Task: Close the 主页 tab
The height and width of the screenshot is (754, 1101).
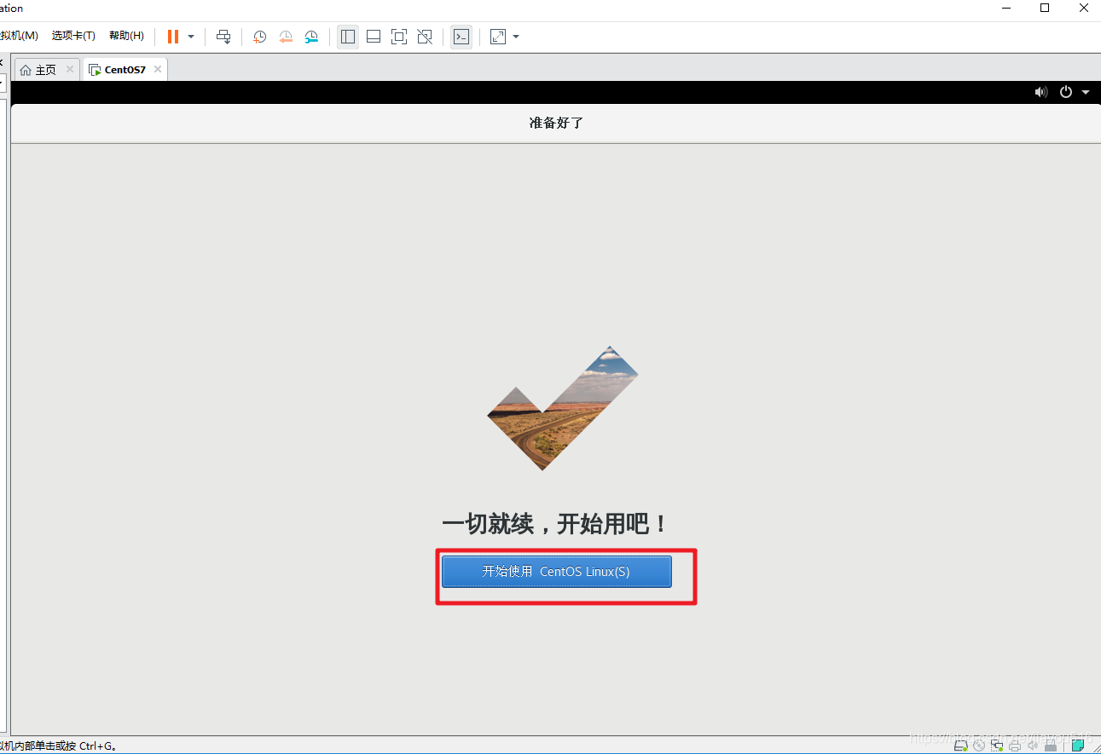Action: [70, 70]
